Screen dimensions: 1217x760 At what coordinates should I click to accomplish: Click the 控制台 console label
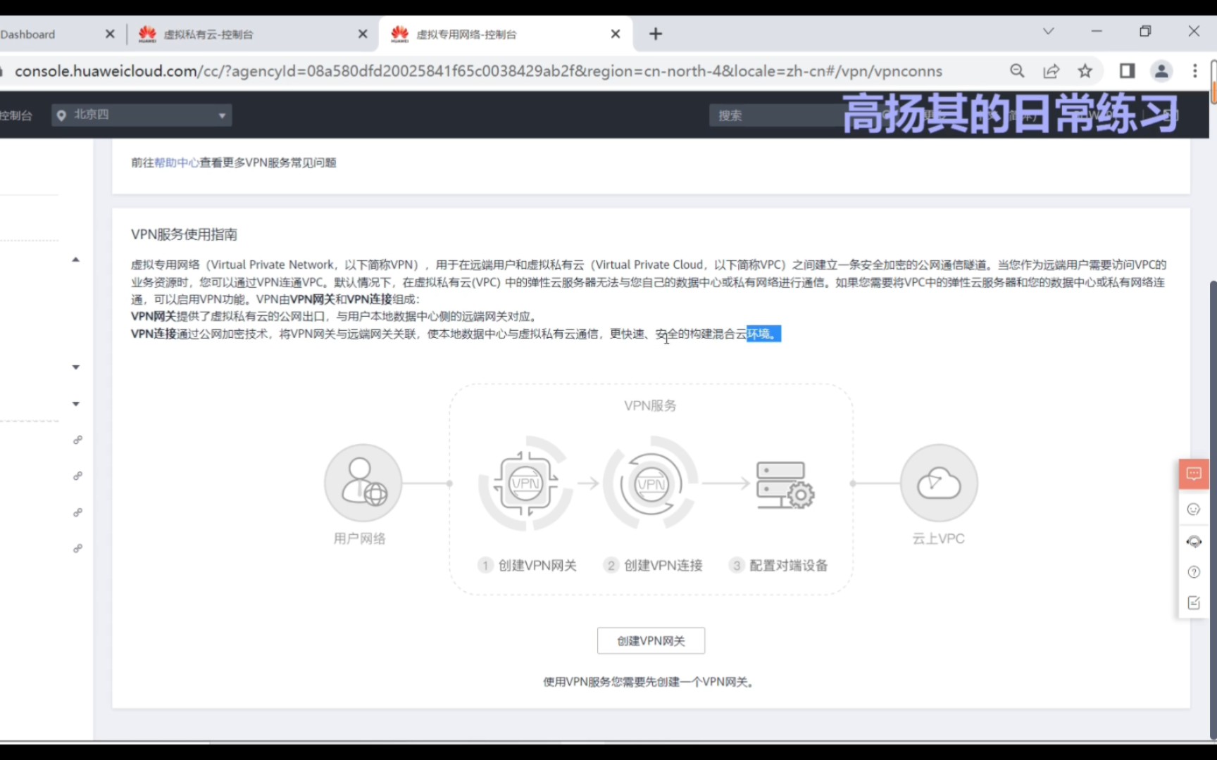tap(15, 116)
